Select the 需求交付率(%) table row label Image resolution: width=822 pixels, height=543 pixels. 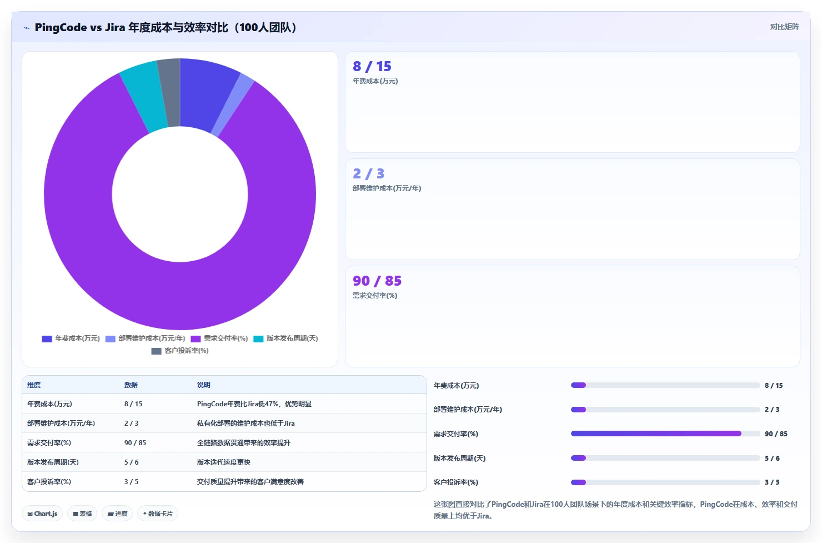[x=49, y=443]
